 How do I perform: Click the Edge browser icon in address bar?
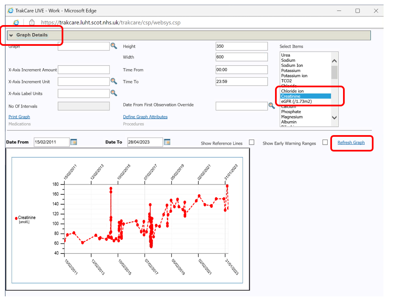click(x=16, y=22)
